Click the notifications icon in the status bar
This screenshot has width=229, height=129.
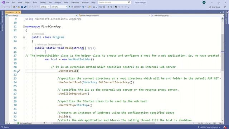[225, 127]
